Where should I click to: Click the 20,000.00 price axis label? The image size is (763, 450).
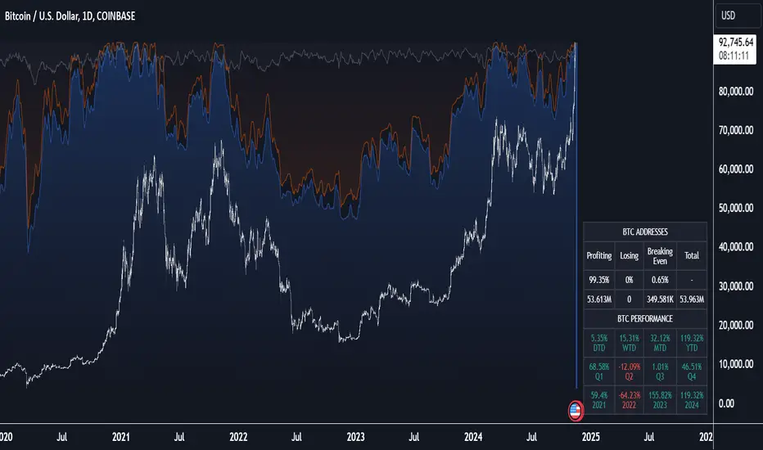[736, 325]
